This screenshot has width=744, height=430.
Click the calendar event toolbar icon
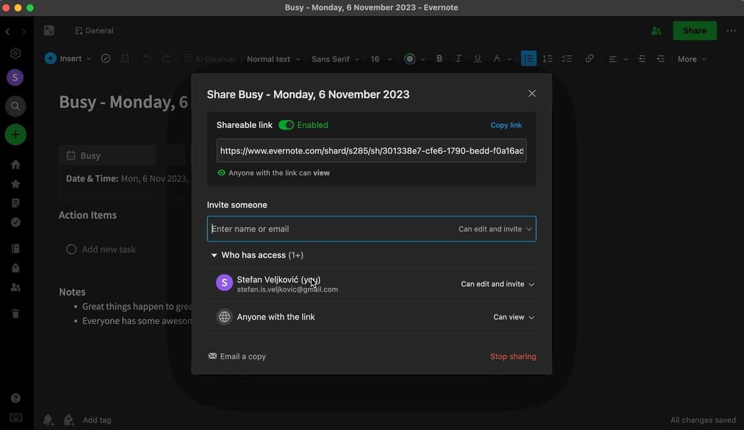tap(125, 59)
